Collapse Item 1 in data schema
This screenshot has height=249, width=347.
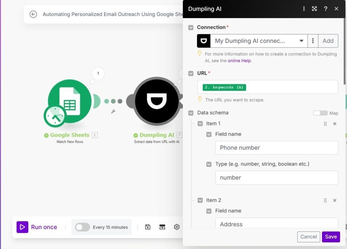coord(200,124)
